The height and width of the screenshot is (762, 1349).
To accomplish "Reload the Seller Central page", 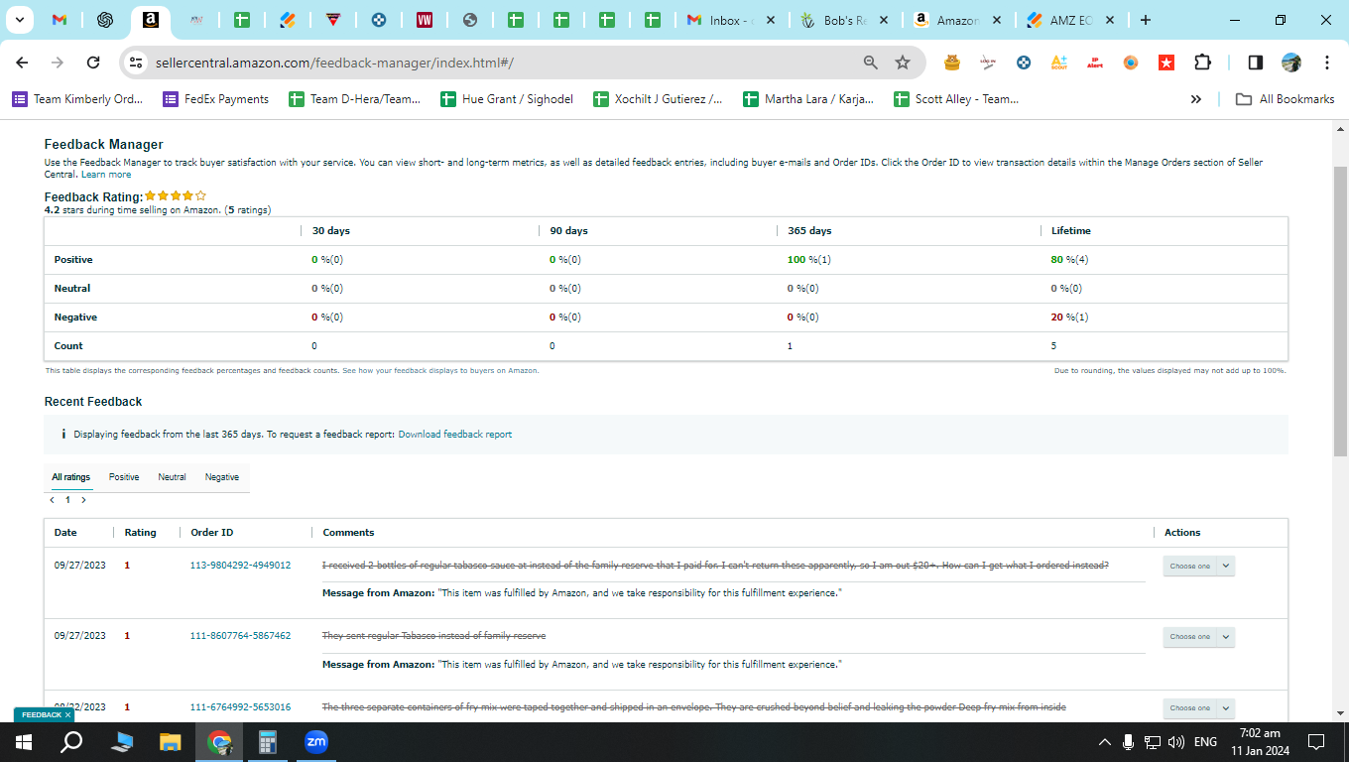I will coord(93,63).
